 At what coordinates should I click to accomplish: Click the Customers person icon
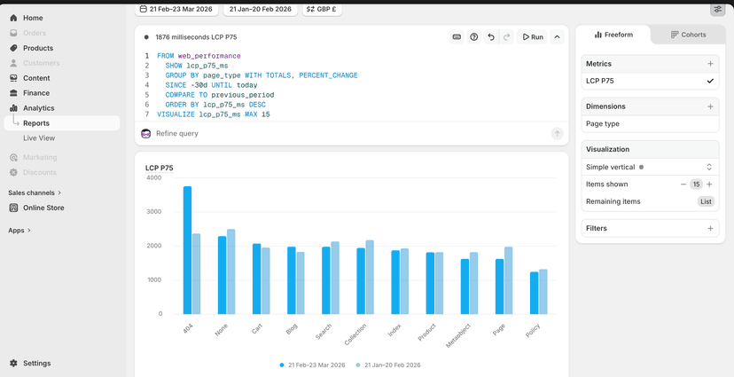tap(13, 63)
